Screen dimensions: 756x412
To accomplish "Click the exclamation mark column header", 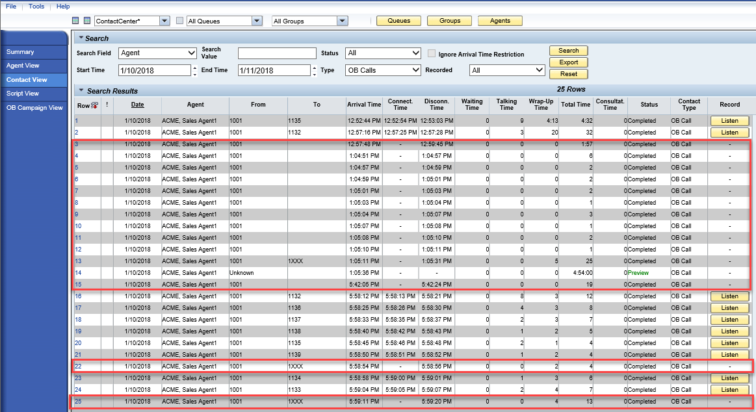I will coord(107,105).
